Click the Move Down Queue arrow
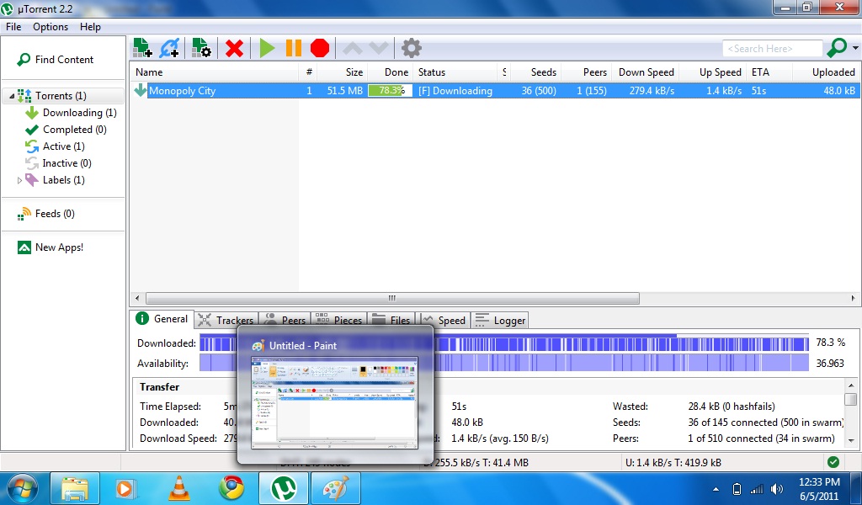Image resolution: width=862 pixels, height=505 pixels. 379,48
